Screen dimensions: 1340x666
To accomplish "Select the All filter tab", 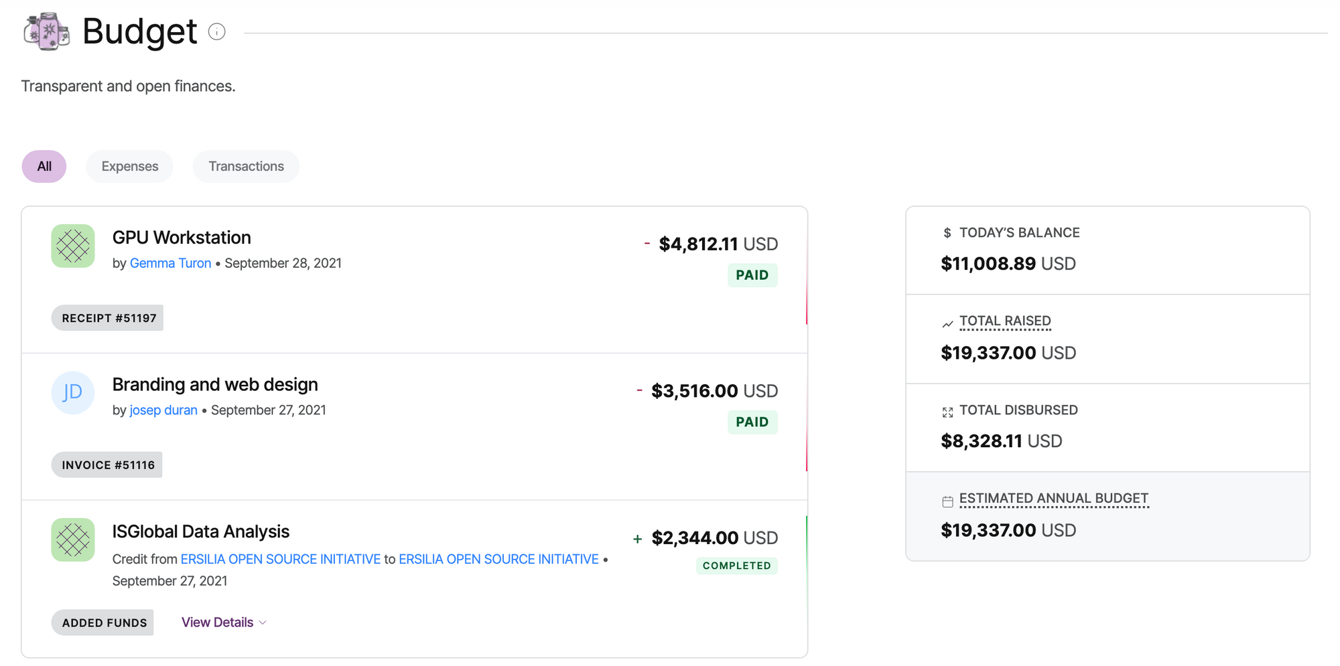I will tap(44, 167).
